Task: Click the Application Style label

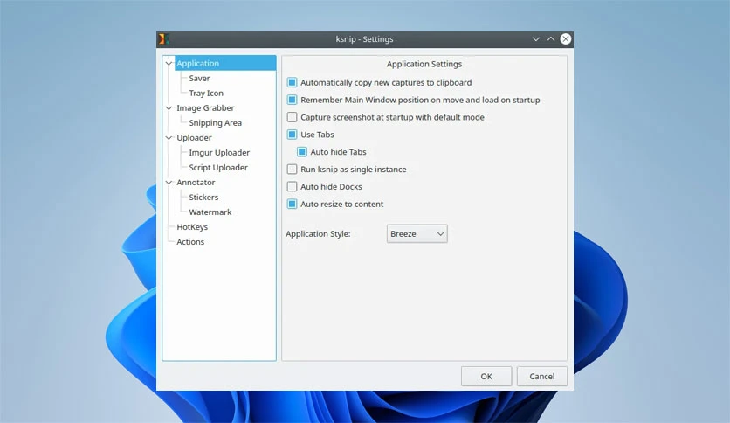Action: pyautogui.click(x=318, y=234)
